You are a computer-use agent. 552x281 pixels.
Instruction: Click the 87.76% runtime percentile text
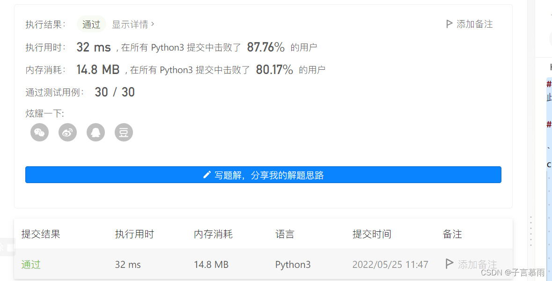pos(265,47)
